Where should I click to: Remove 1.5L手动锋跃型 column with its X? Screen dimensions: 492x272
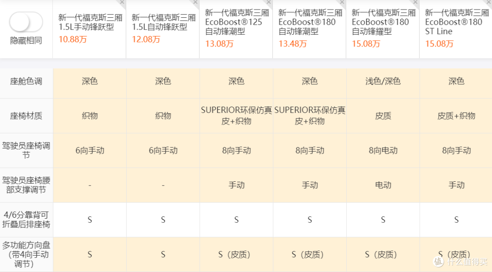point(122,3)
